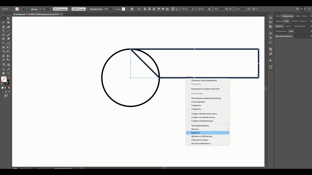Toggle constrain width and height proportions link
Viewport: 312px width, 175px height.
pyautogui.click(x=226, y=9)
